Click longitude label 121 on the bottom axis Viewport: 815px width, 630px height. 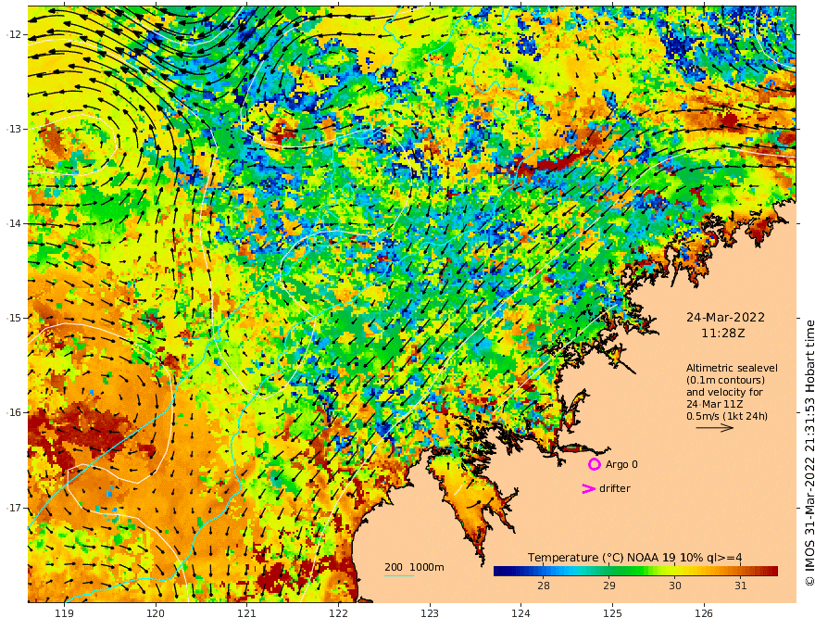click(x=246, y=614)
